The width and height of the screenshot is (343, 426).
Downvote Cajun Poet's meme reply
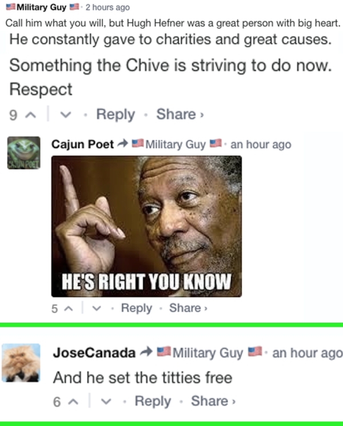(97, 308)
